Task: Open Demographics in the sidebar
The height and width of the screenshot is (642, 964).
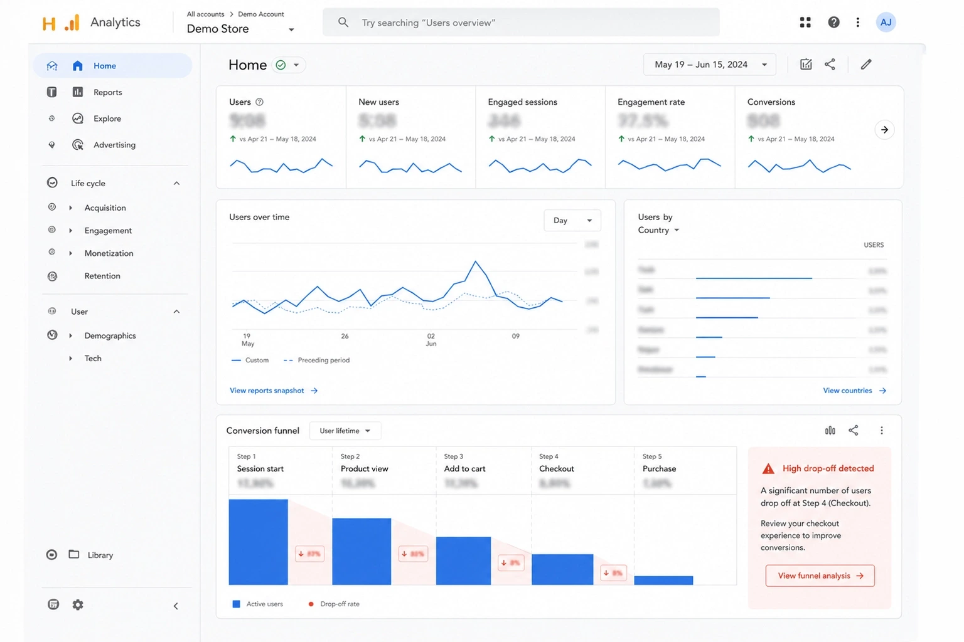Action: [110, 336]
